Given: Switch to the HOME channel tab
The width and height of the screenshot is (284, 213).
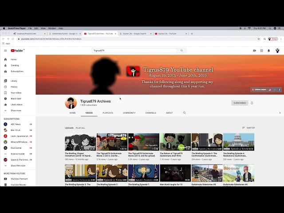Looking at the screenshot, I should click(x=72, y=113).
